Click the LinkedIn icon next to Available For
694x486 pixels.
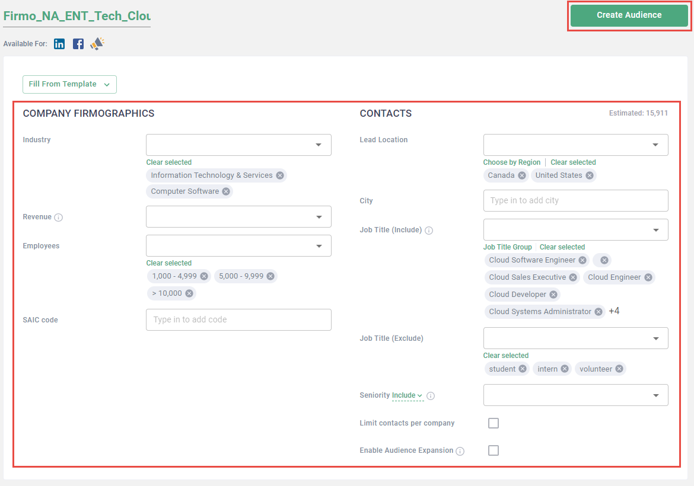click(59, 44)
